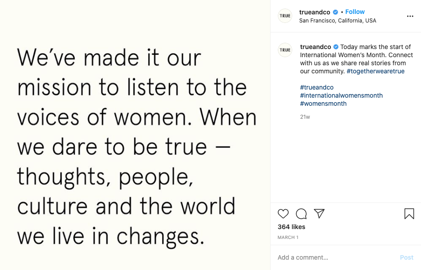View the list of 364 likes

[x=291, y=227]
